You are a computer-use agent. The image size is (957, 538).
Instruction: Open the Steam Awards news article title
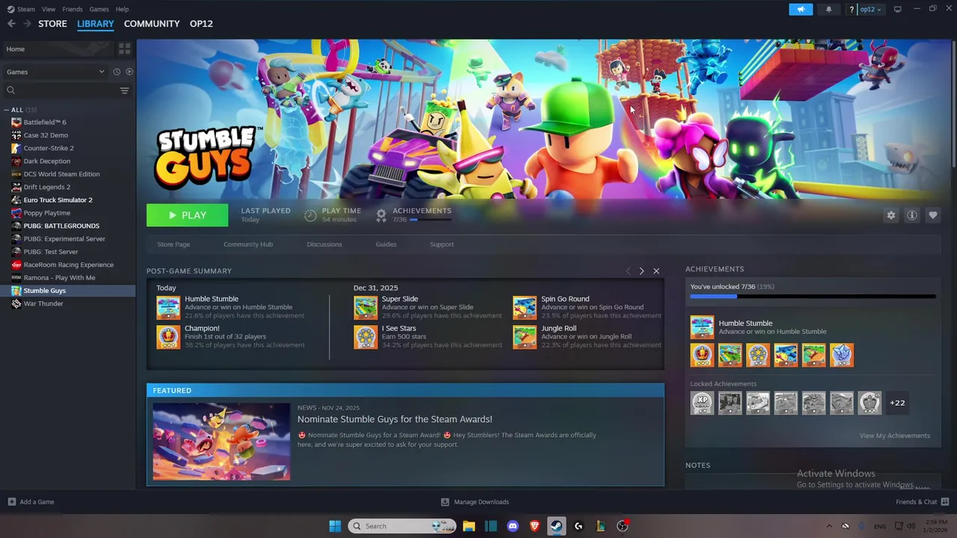pyautogui.click(x=395, y=419)
